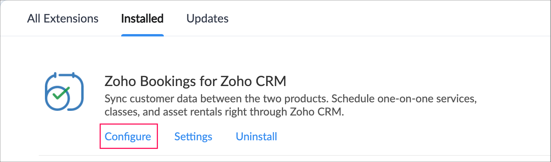Click the Configure link for Zoho Bookings

click(x=128, y=136)
